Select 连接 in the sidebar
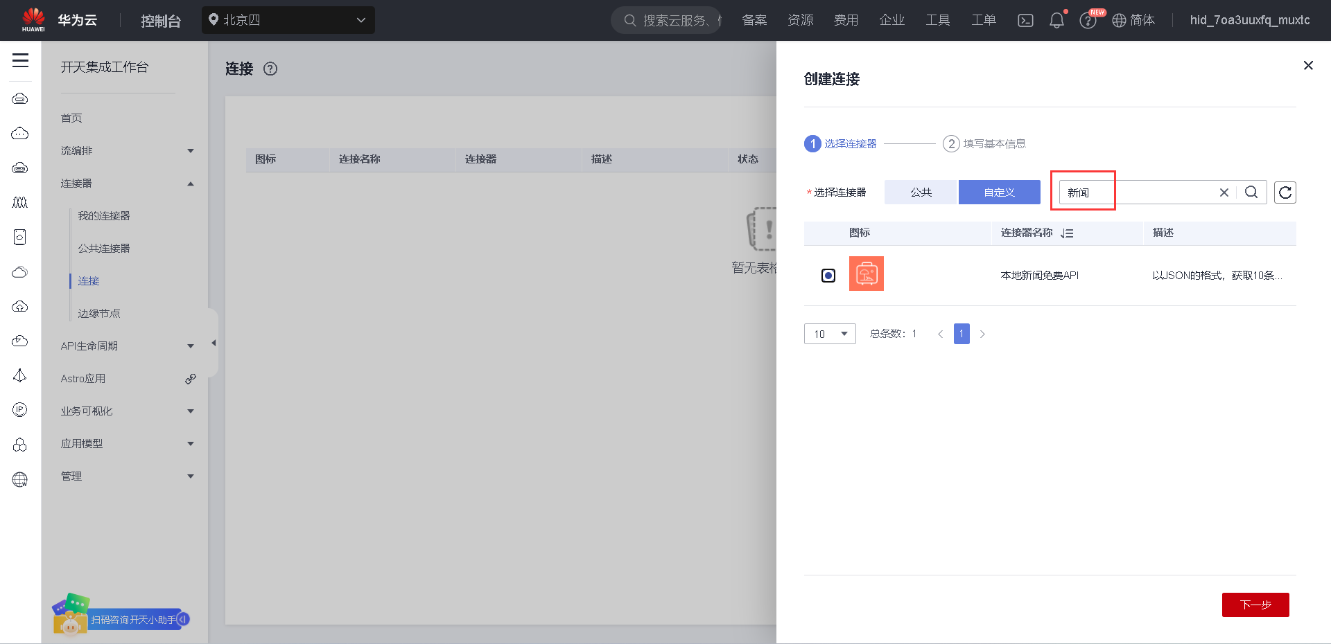Screen dimensions: 1331x644 click(89, 281)
